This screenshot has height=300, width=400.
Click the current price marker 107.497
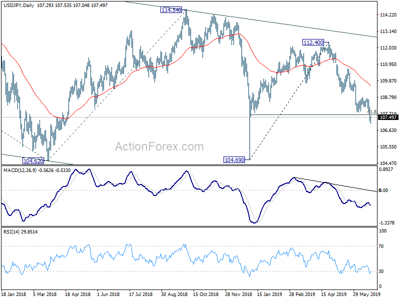click(388, 117)
